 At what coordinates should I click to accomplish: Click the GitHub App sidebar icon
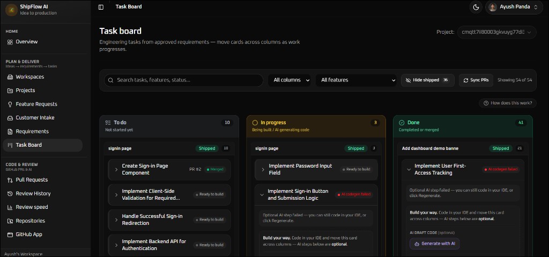(10, 235)
